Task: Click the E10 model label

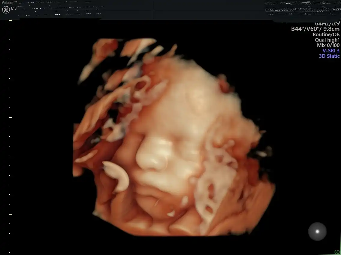Action: tap(14, 8)
